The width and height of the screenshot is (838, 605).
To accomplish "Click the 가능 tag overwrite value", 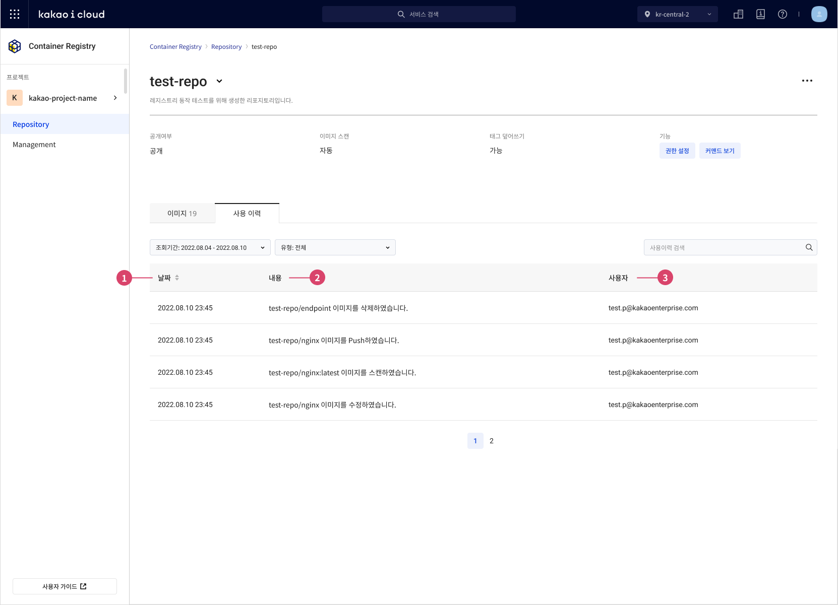I will coord(496,150).
